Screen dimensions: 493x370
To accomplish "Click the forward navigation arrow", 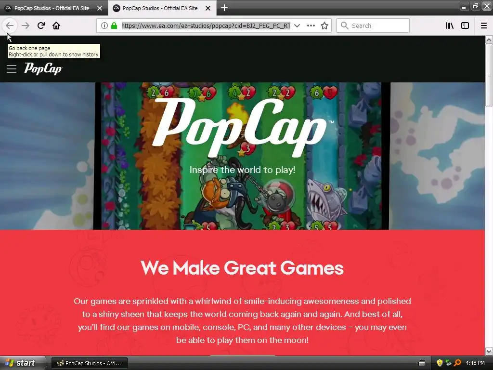I will coord(26,26).
